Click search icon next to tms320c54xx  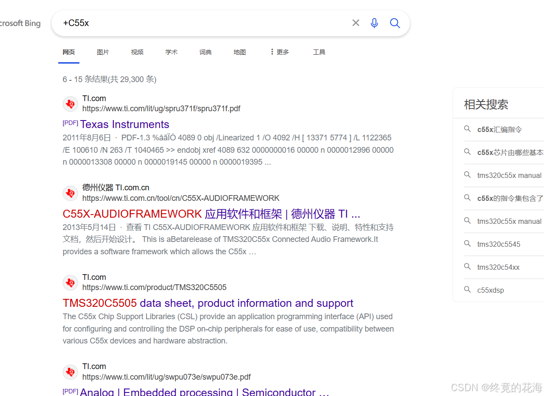(x=468, y=267)
